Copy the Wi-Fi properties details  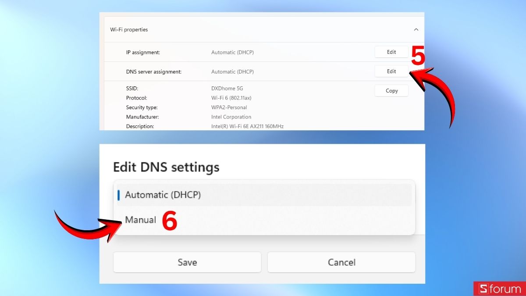[x=391, y=91]
